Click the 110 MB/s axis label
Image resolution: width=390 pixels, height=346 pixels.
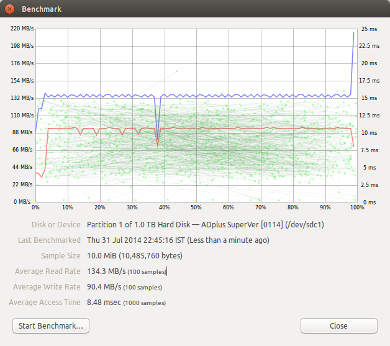click(22, 116)
